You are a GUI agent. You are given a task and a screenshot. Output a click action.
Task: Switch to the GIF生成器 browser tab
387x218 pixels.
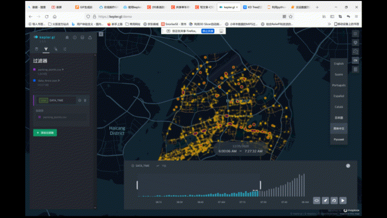click(84, 7)
